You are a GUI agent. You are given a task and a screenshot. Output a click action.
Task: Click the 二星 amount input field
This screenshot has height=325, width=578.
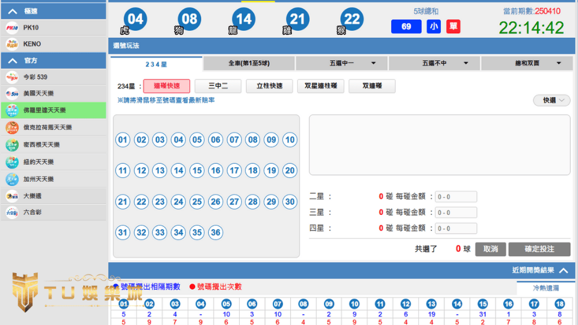pos(456,197)
